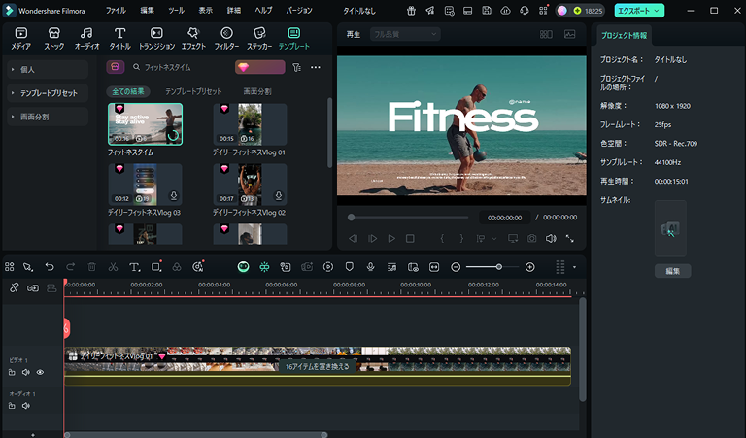Click the mark in brace icon
This screenshot has height=438, width=746.
point(442,239)
